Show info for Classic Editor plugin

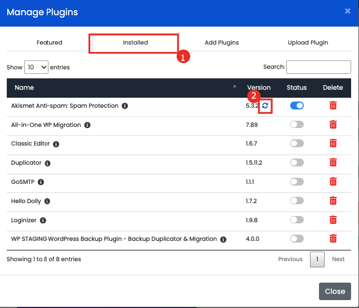pyautogui.click(x=56, y=144)
